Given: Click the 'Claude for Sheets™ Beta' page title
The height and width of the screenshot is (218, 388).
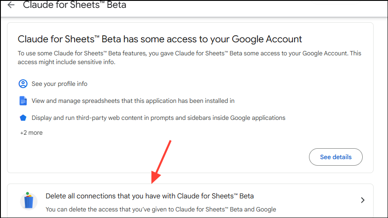Looking at the screenshot, I should point(75,5).
